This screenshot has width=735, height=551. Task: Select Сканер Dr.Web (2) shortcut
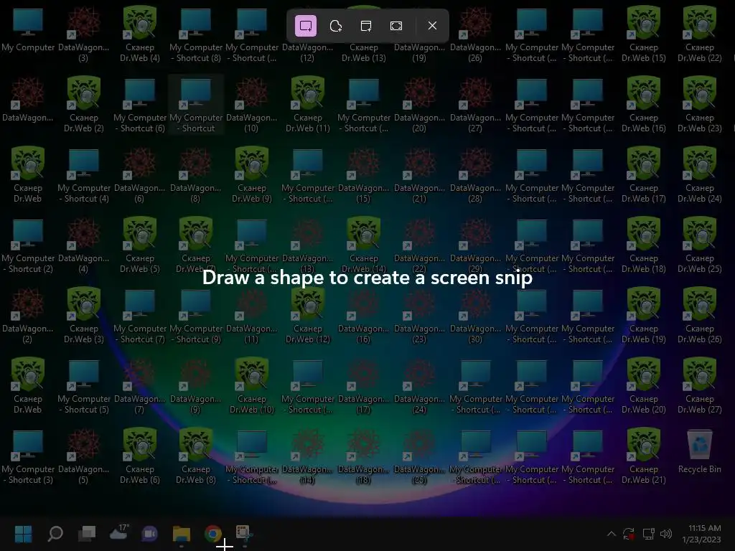tap(84, 105)
